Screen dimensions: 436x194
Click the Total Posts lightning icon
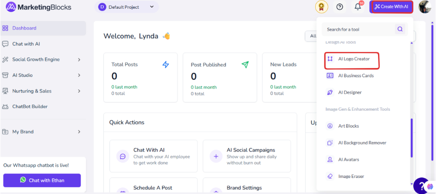[x=166, y=65]
